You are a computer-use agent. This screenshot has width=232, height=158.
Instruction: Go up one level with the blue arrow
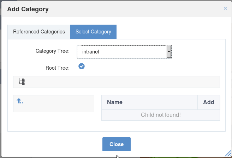tap(20, 101)
